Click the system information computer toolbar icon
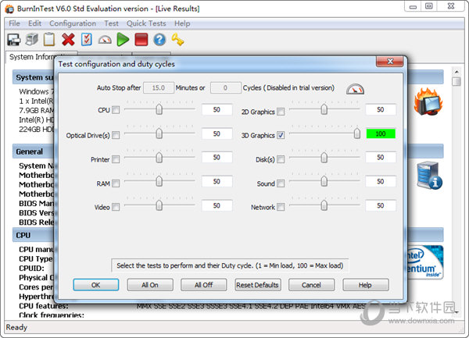The width and height of the screenshot is (469, 338). coord(32,39)
